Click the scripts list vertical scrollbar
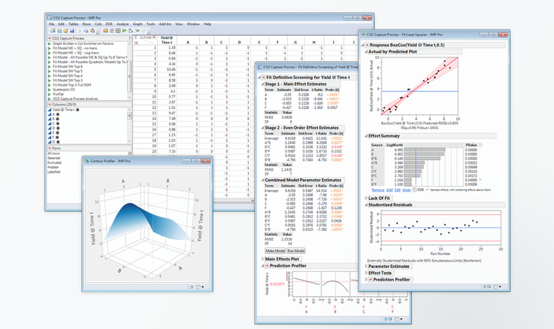554x329 pixels. click(130, 70)
